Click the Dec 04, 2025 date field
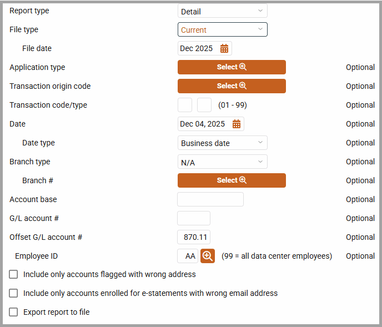This screenshot has height=327, width=382. (203, 124)
